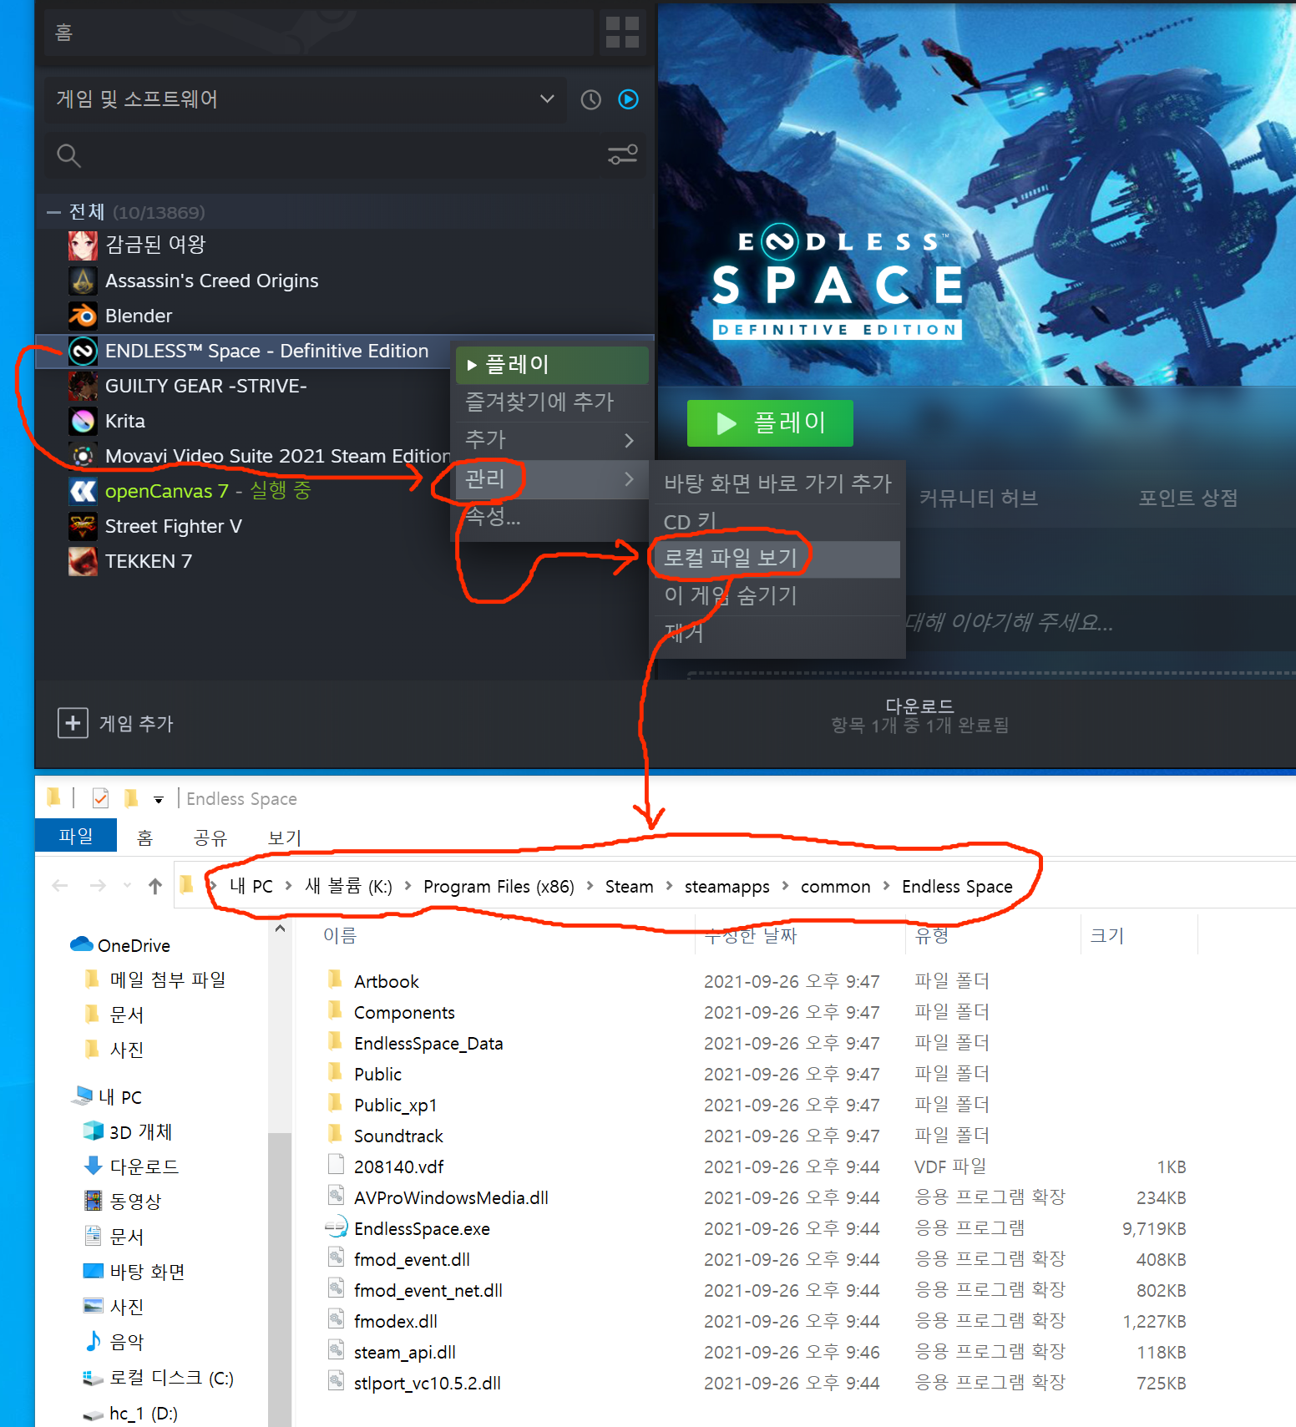The image size is (1296, 1427).
Task: Click Explorer back arrow
Action: pyautogui.click(x=60, y=886)
